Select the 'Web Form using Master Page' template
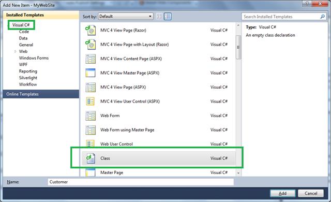Image resolution: width=331 pixels, height=202 pixels. [159, 130]
